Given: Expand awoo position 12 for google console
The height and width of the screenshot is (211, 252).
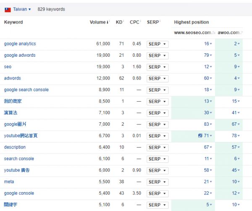Looking at the screenshot, I should point(236,193).
